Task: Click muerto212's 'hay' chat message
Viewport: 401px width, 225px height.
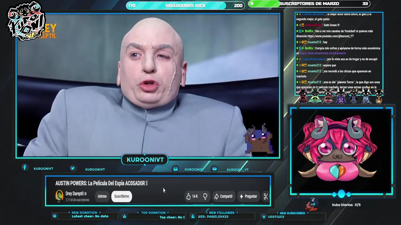Action: click(x=325, y=42)
